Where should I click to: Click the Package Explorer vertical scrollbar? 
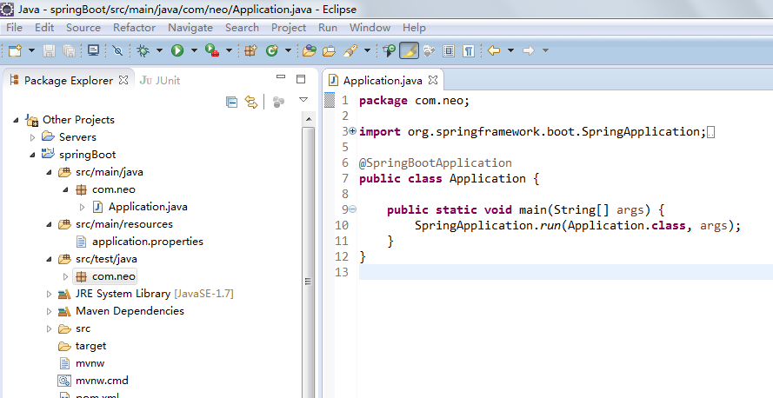click(307, 280)
